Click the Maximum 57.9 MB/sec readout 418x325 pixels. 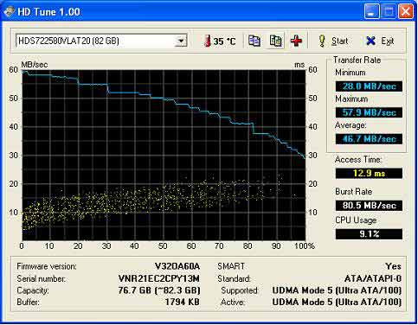[369, 112]
